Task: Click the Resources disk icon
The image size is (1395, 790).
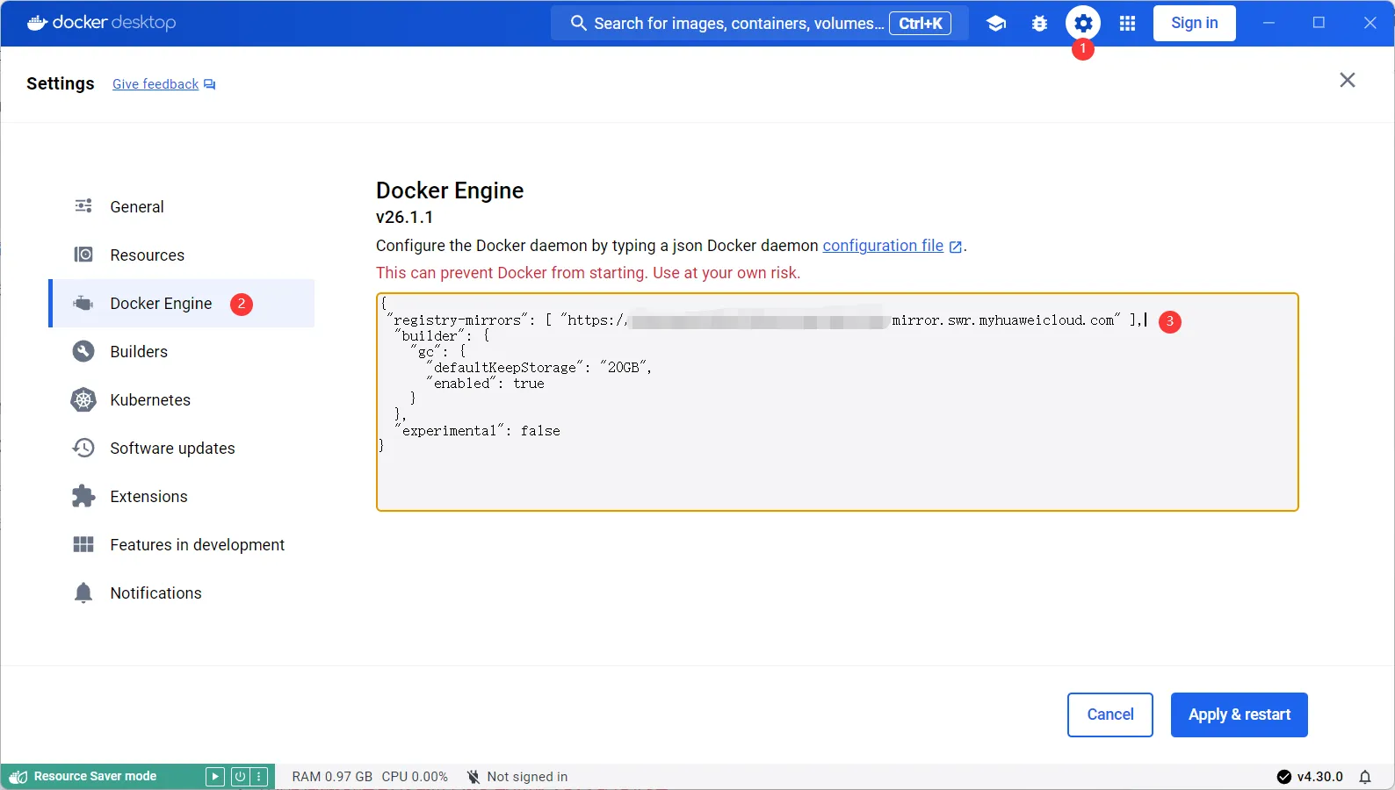Action: (83, 255)
